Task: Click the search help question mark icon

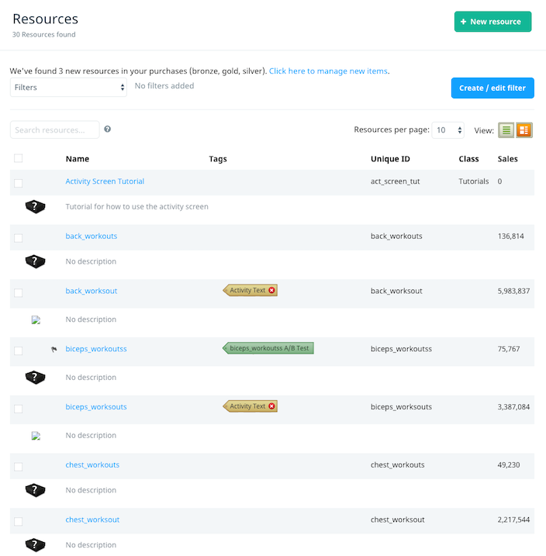Action: [108, 129]
